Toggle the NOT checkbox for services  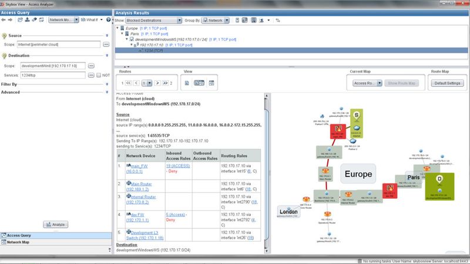99,75
